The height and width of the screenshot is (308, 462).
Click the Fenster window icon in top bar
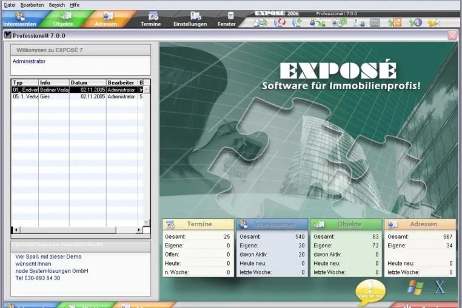[x=231, y=16]
